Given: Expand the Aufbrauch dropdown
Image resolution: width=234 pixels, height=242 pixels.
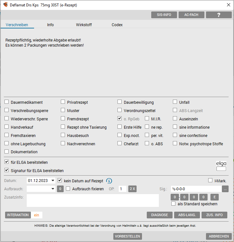Looking at the screenshot, I should (x=53, y=189).
